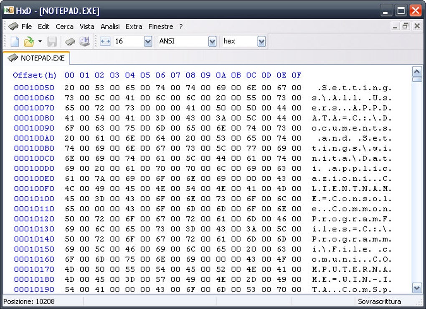The width and height of the screenshot is (426, 309).
Task: Click the vertical scrollbar thumb
Action: click(x=417, y=79)
